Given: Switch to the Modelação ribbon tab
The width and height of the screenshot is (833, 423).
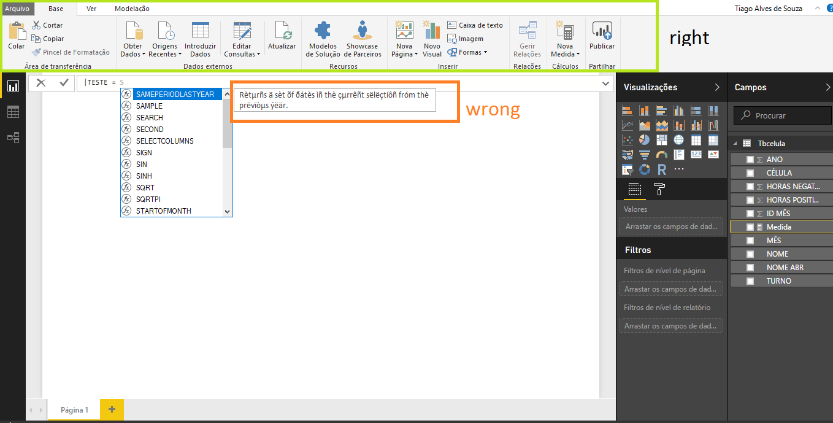Looking at the screenshot, I should point(132,9).
